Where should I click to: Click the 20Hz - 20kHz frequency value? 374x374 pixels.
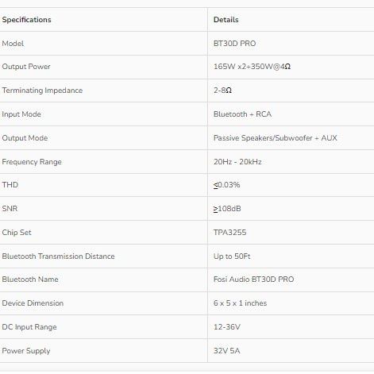point(237,162)
